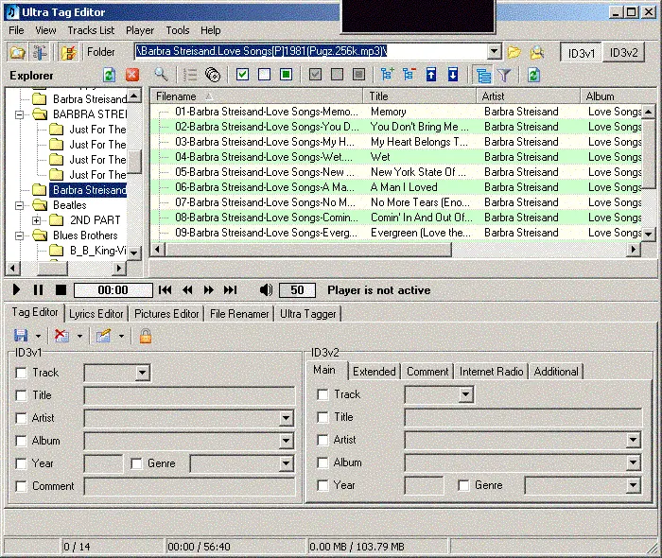Click the filter funnel icon
This screenshot has height=558, width=662.
pyautogui.click(x=504, y=76)
